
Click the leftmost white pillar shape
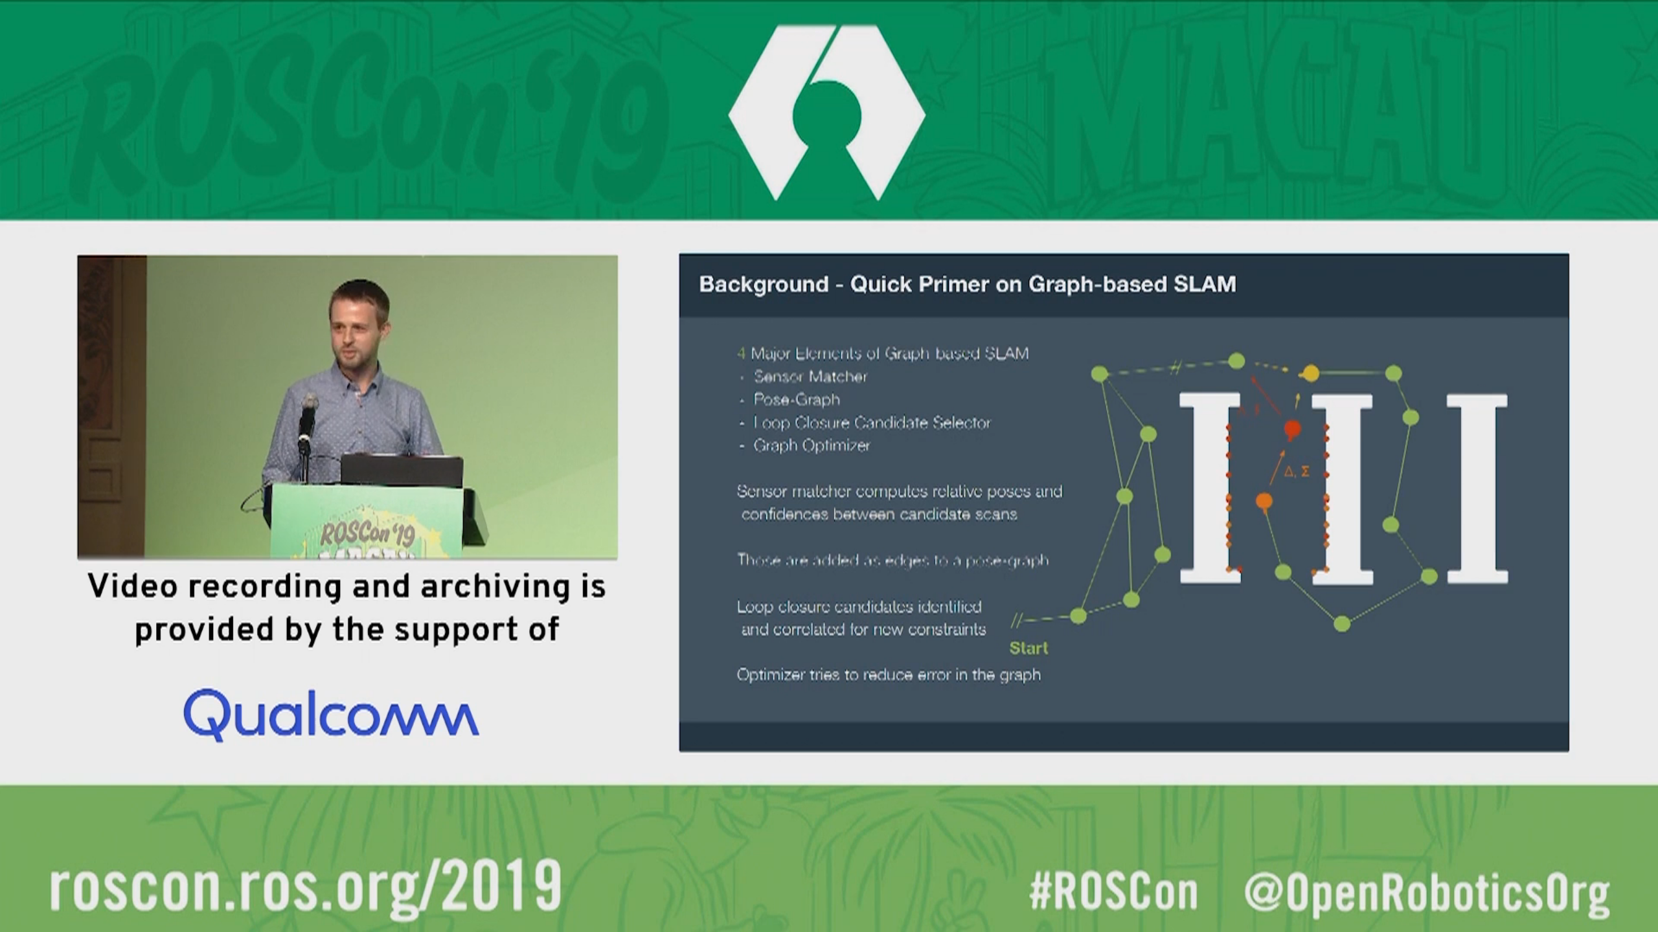[1209, 489]
